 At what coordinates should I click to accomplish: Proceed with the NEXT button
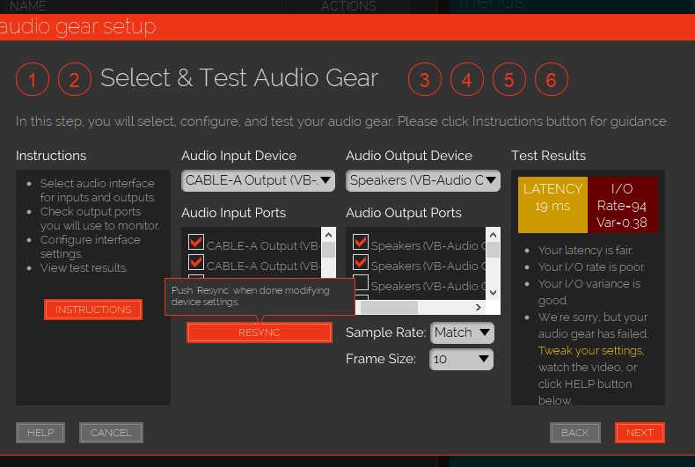(x=640, y=433)
